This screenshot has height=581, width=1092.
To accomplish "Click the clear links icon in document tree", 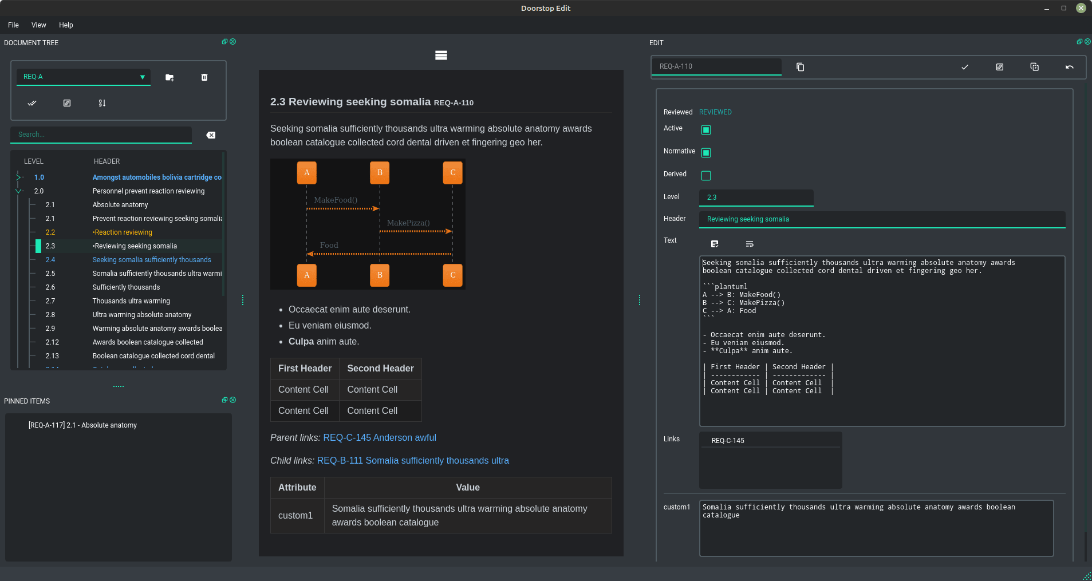I will (67, 103).
